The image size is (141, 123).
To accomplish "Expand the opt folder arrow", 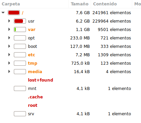I will 9,38.
